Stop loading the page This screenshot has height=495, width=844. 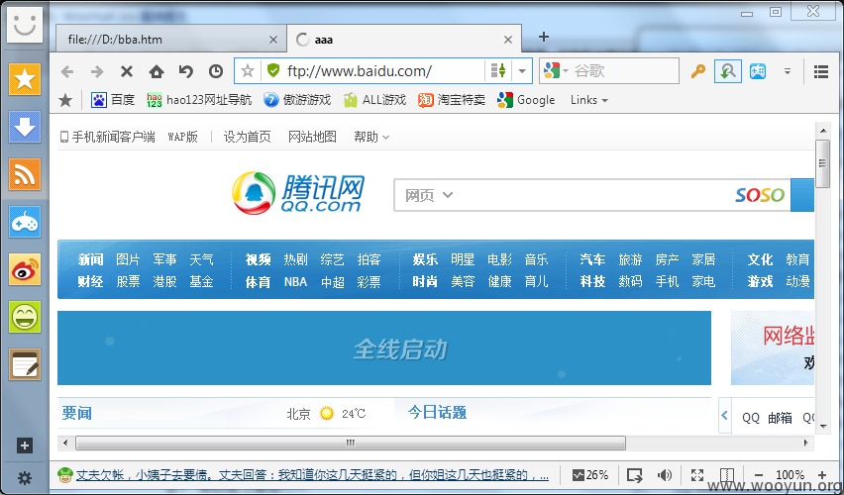[x=127, y=71]
